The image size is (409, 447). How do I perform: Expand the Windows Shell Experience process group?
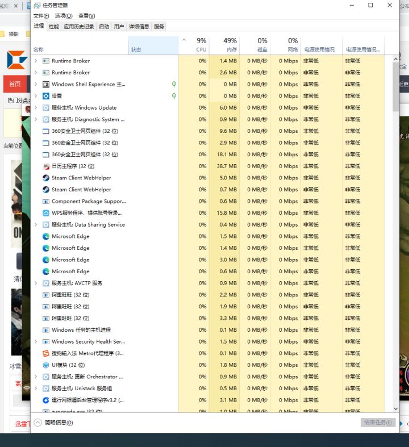(x=36, y=85)
